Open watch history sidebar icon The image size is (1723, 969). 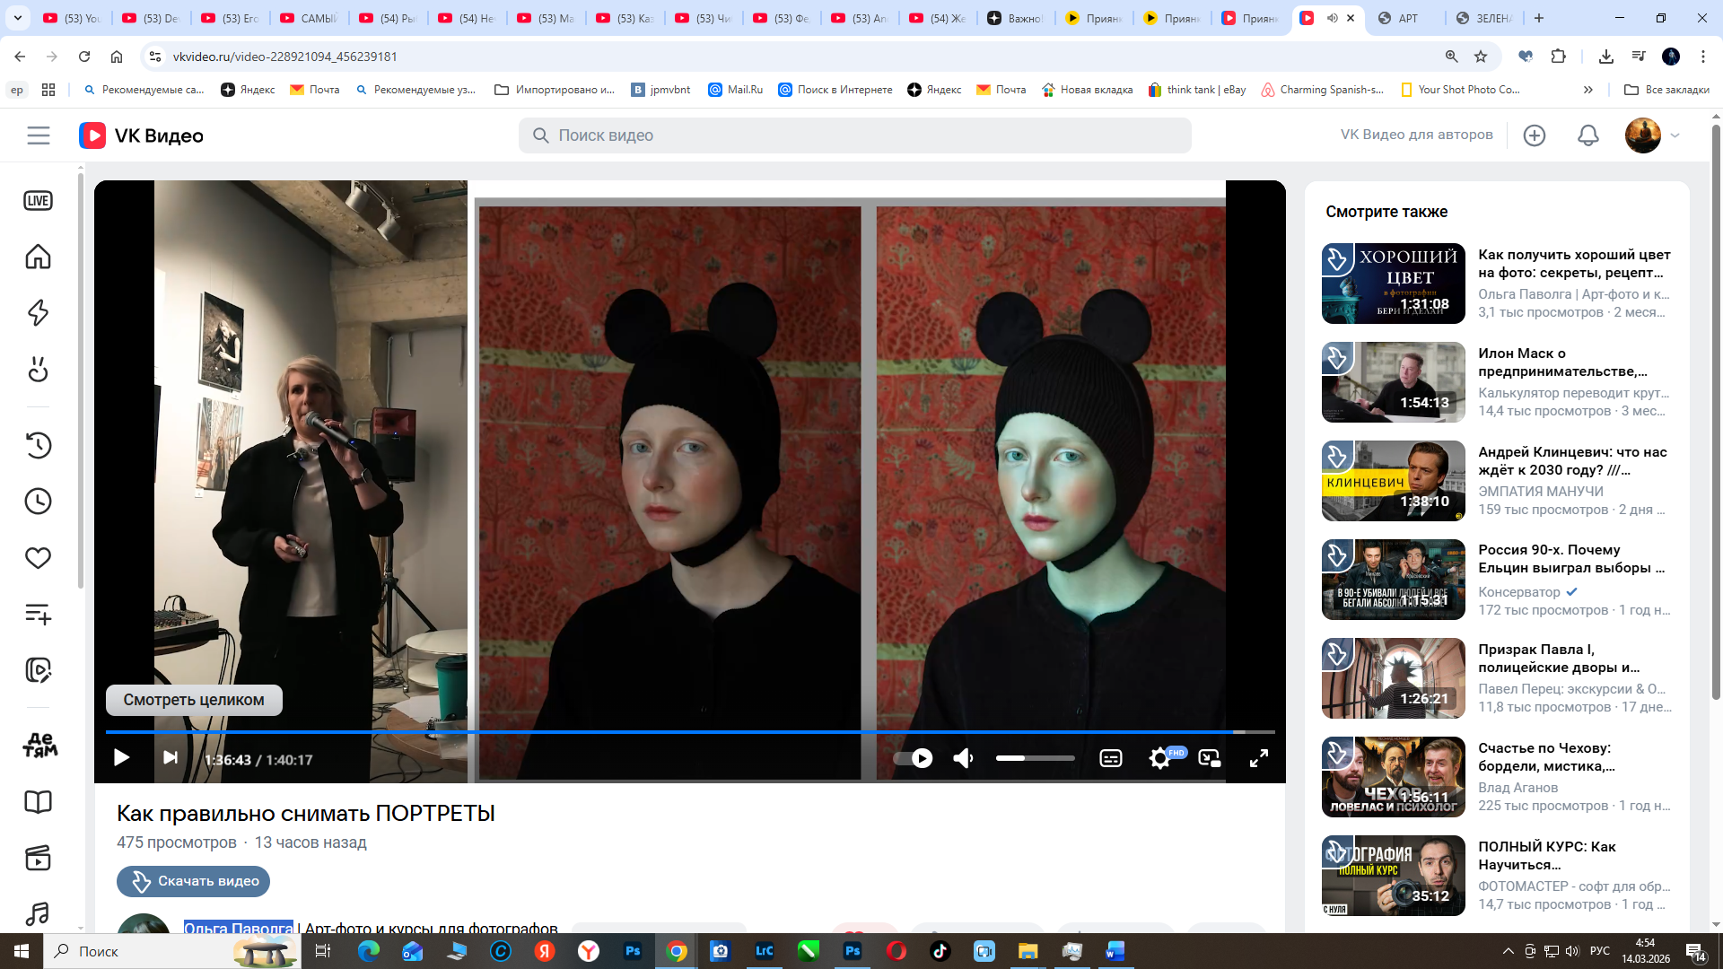click(38, 445)
